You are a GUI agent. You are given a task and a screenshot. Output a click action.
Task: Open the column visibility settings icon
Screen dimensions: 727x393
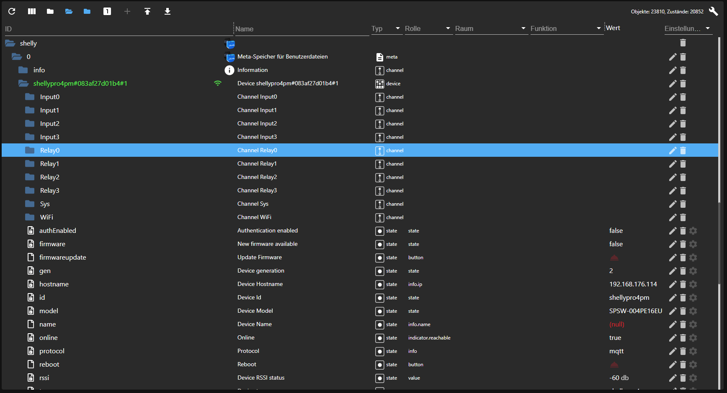click(32, 11)
